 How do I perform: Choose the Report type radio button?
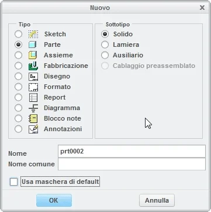18,97
